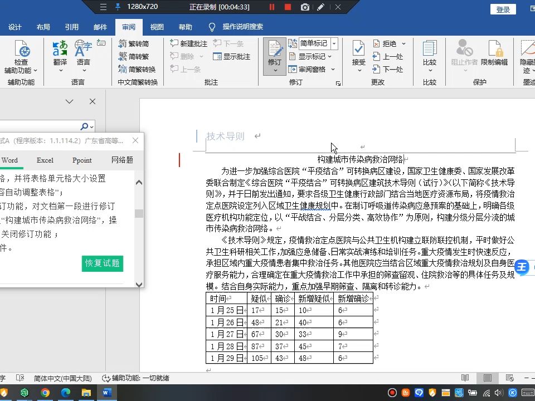Toggle Show Comments 显示批注
This screenshot has width=535, height=401.
pos(232,56)
